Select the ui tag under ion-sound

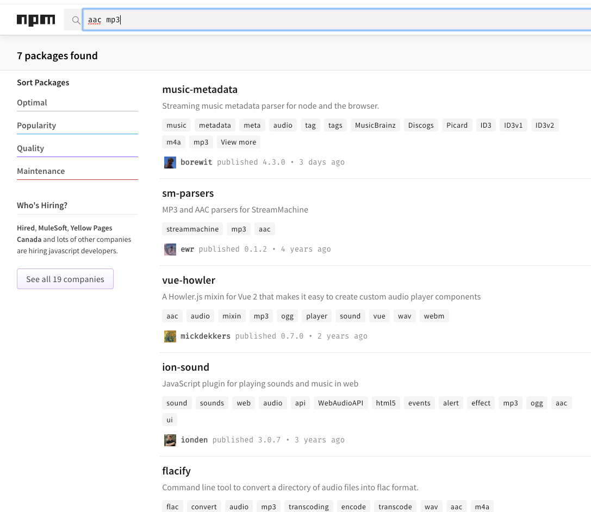point(170,420)
